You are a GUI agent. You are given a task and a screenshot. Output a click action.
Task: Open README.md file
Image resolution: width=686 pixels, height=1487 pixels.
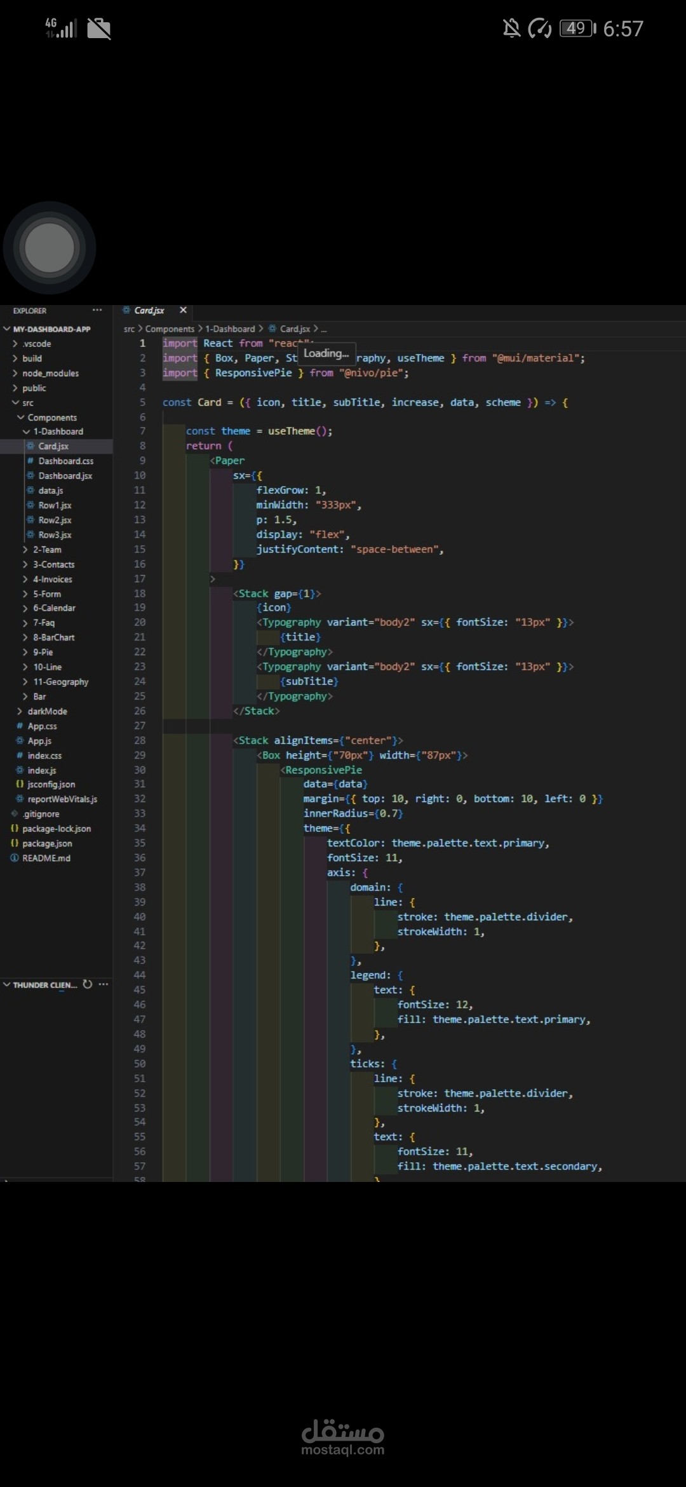click(x=46, y=859)
